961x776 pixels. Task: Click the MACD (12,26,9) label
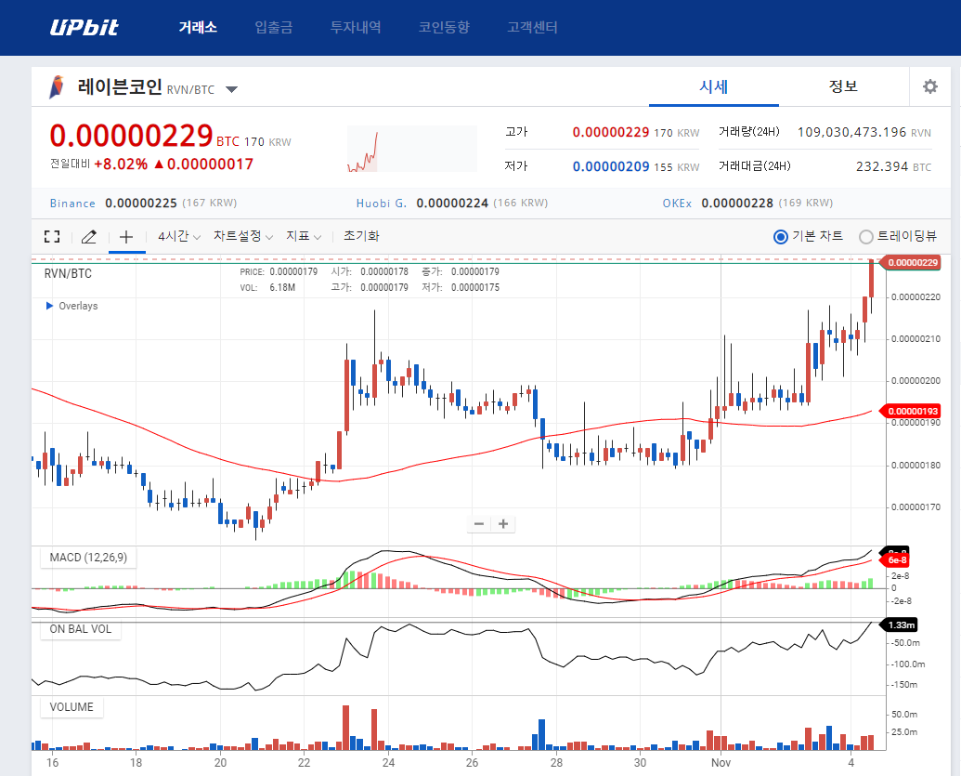[x=88, y=557]
